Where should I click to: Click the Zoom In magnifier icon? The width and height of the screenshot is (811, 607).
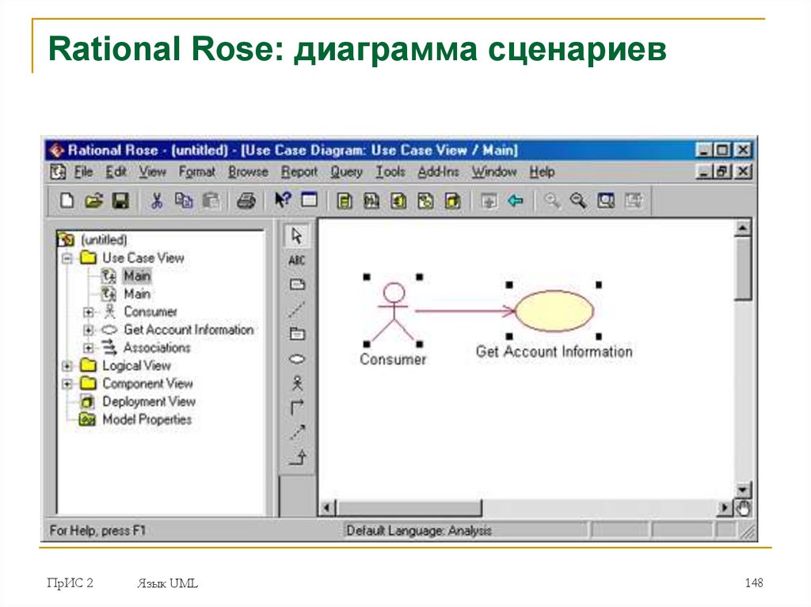point(552,200)
